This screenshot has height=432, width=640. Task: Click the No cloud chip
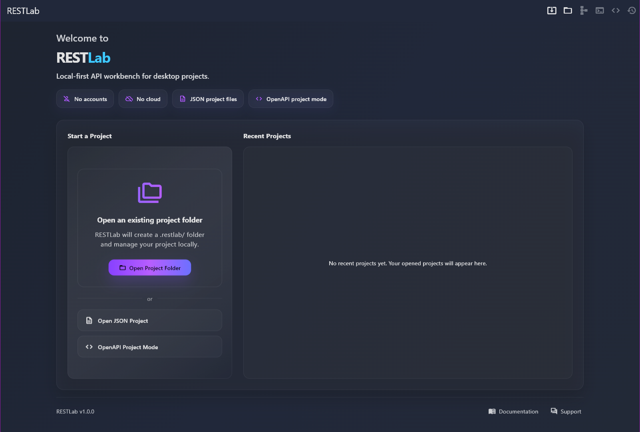[x=143, y=99]
